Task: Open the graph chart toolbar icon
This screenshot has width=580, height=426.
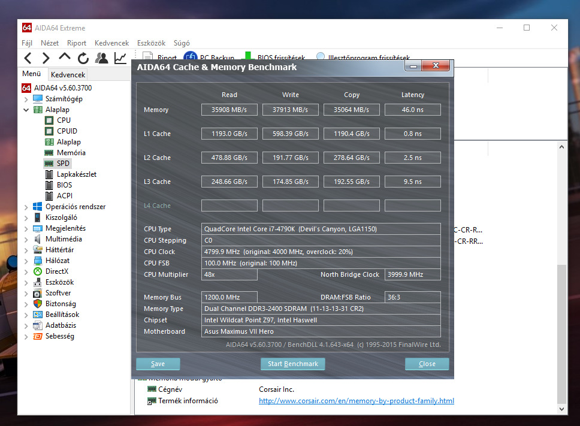Action: click(x=120, y=58)
